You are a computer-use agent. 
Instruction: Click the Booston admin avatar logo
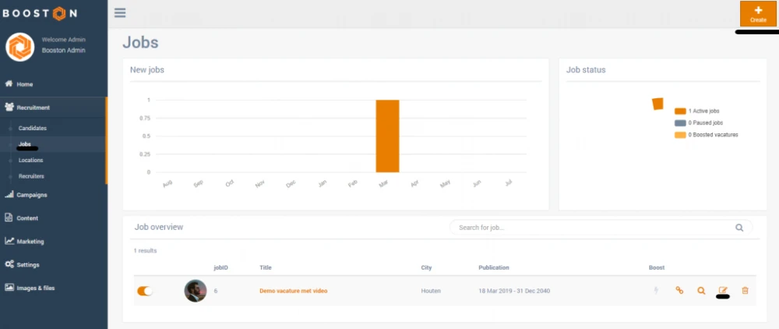(x=19, y=47)
